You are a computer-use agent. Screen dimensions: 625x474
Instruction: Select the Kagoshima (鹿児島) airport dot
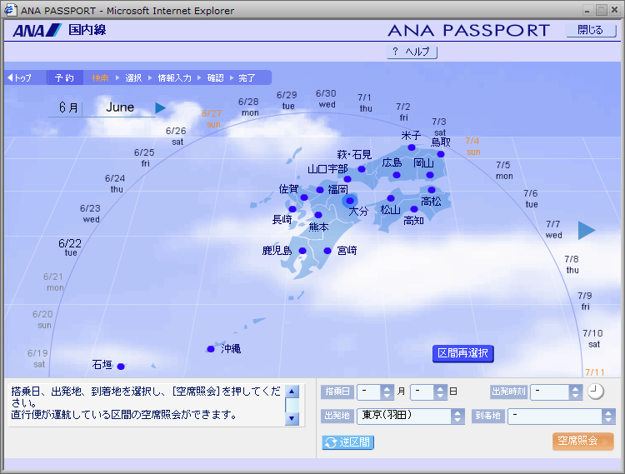(302, 251)
